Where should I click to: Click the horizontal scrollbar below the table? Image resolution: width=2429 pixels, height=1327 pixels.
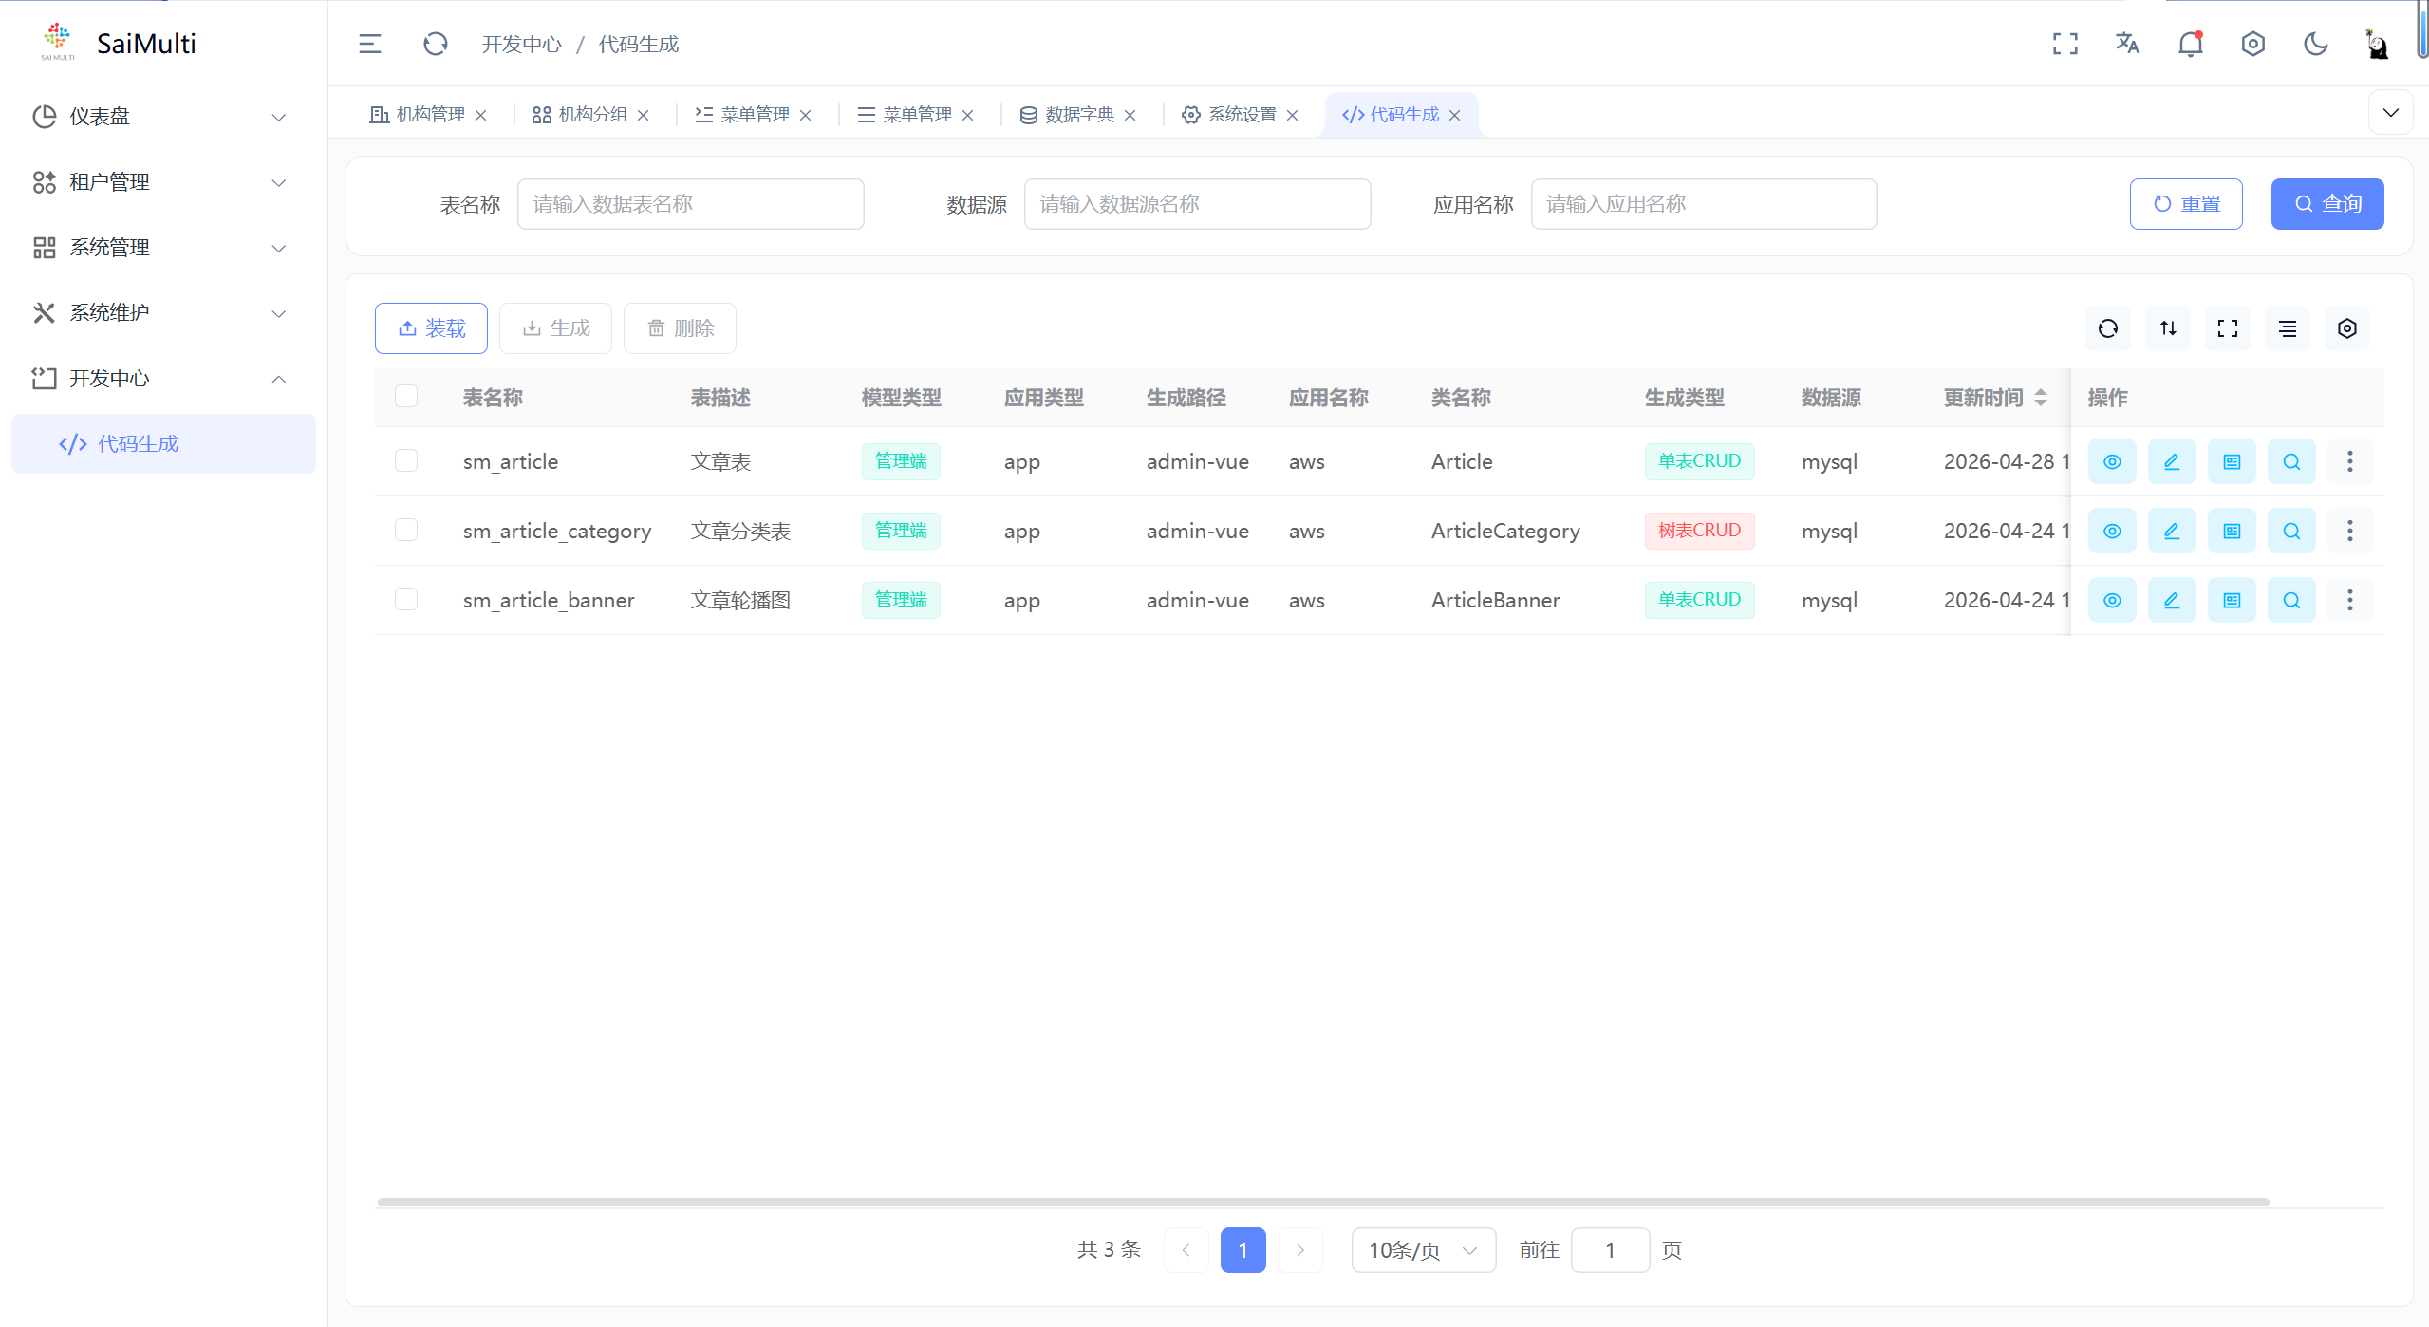[1322, 1202]
